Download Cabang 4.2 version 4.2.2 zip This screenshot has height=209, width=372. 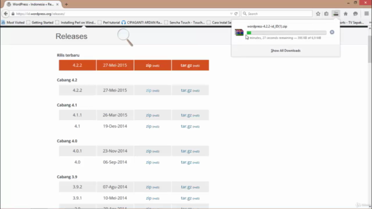(149, 91)
